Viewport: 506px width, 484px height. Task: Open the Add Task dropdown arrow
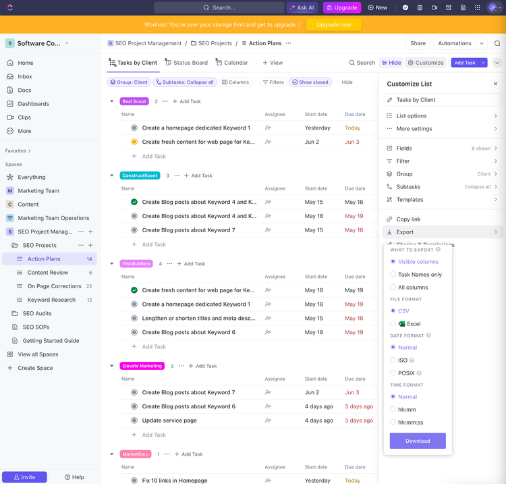click(x=483, y=63)
